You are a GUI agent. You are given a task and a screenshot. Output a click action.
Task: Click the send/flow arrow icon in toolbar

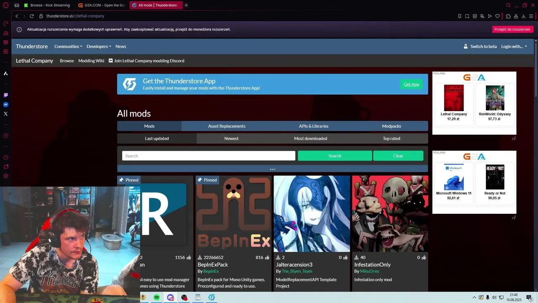[x=490, y=16]
